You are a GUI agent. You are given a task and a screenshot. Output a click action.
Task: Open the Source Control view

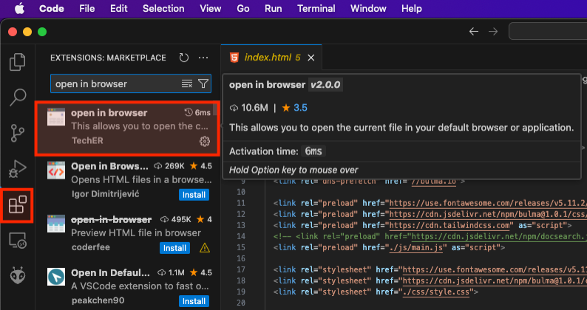pyautogui.click(x=17, y=132)
